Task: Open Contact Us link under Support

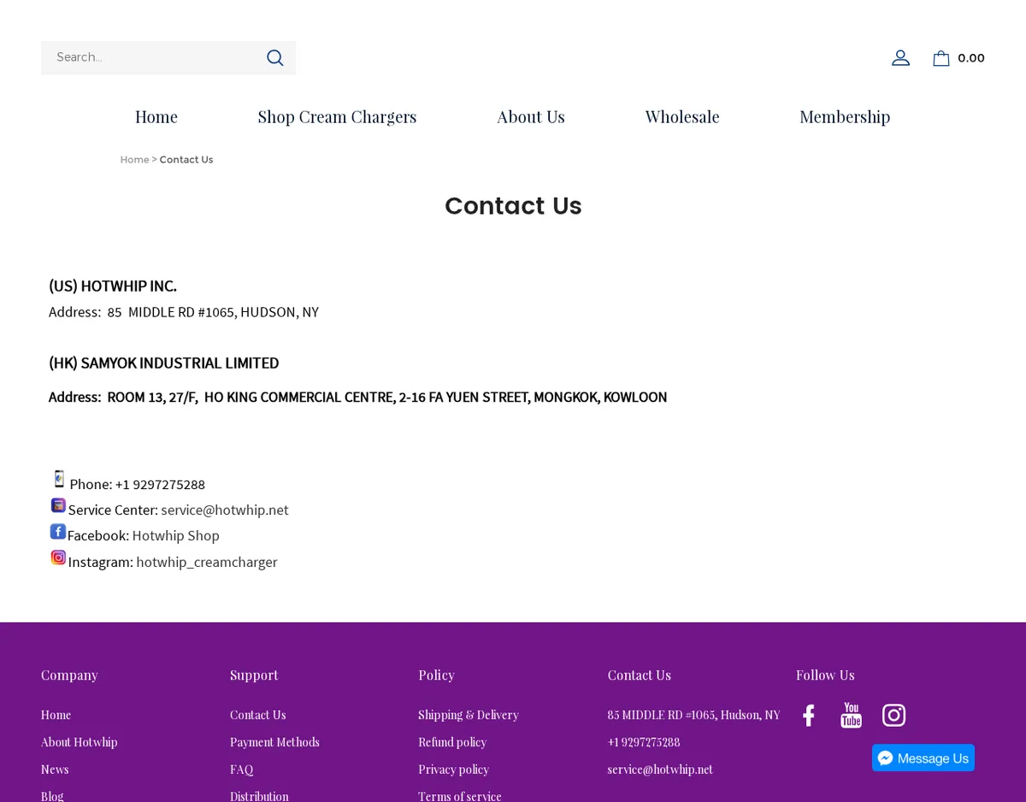Action: point(257,715)
